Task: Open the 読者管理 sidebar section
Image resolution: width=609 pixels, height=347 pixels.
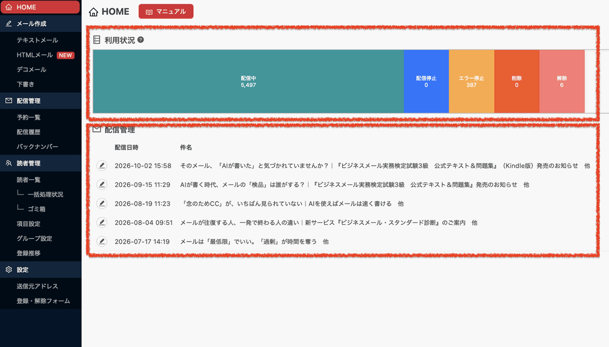Action: (41, 163)
